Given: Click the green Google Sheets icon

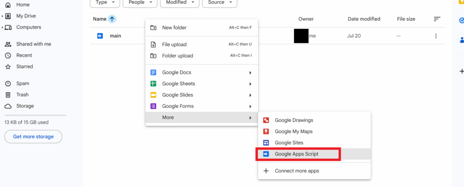Looking at the screenshot, I should click(153, 84).
